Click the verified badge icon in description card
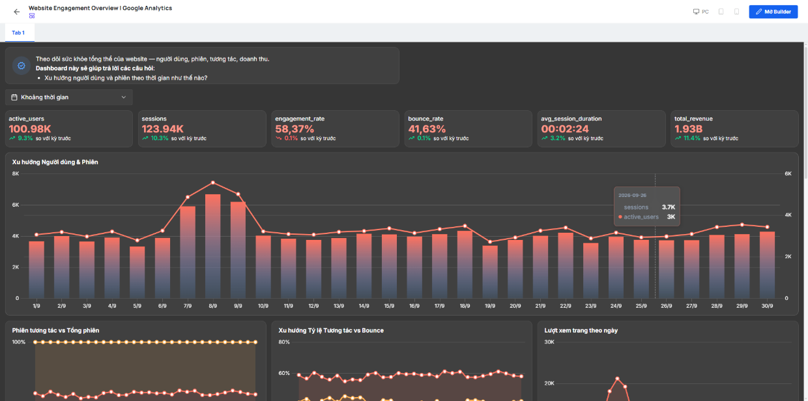The width and height of the screenshot is (808, 401). click(22, 66)
